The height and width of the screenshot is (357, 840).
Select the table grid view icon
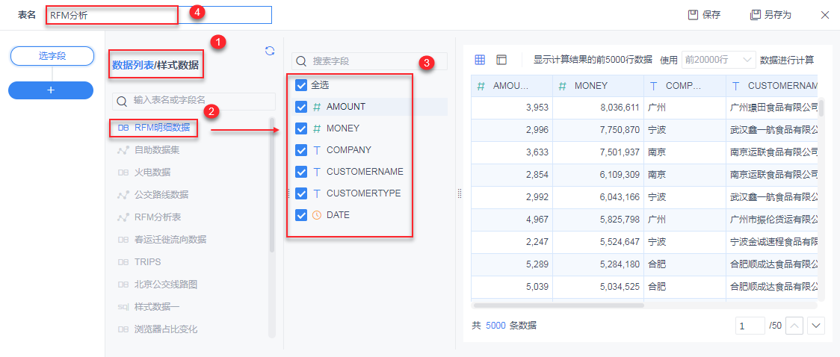[x=481, y=60]
